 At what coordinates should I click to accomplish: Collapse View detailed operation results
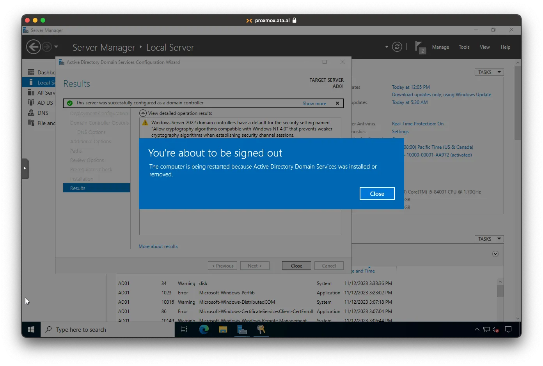click(x=143, y=113)
